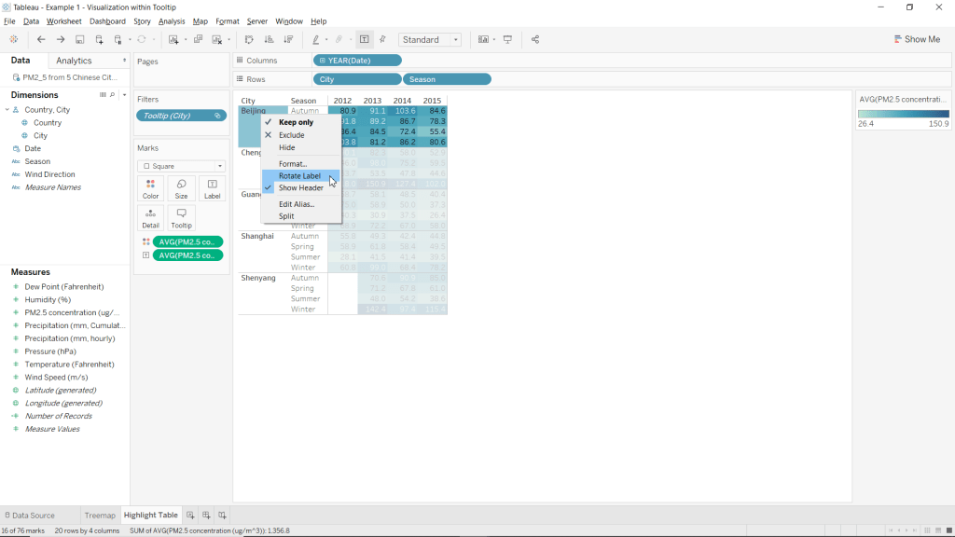Select Rotate Label from context menu
Image resolution: width=955 pixels, height=537 pixels.
coord(299,175)
